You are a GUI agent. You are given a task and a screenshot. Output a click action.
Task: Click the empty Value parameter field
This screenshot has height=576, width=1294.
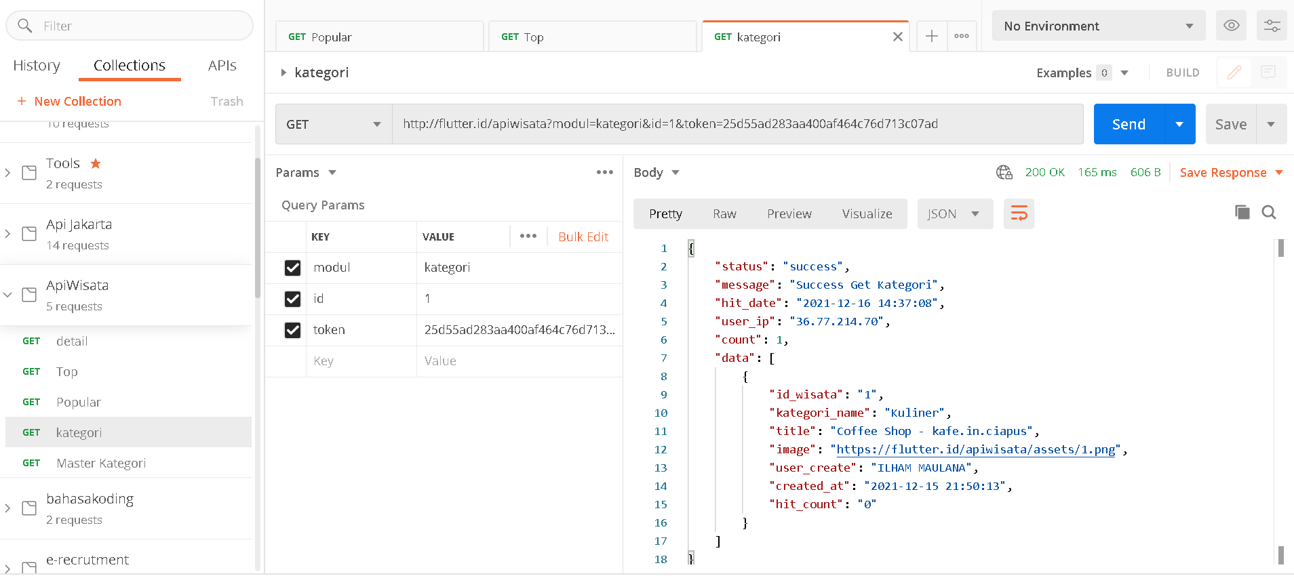click(519, 361)
